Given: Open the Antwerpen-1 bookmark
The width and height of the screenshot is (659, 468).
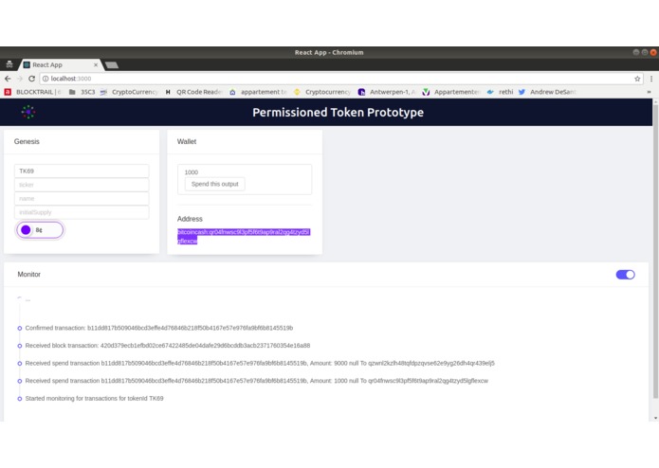Looking at the screenshot, I should click(x=386, y=92).
